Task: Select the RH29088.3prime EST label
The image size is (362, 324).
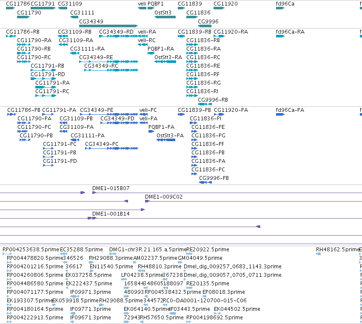Action: coord(111,258)
